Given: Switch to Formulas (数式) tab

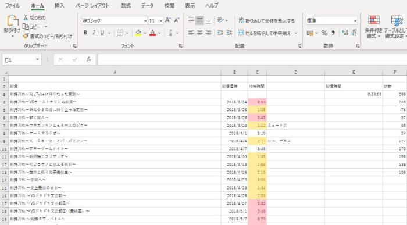Looking at the screenshot, I should pos(126,5).
